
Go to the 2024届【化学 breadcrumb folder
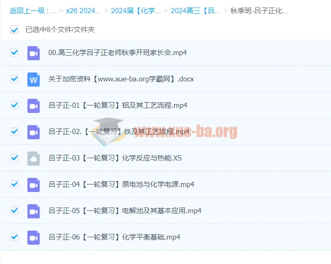pyautogui.click(x=135, y=10)
